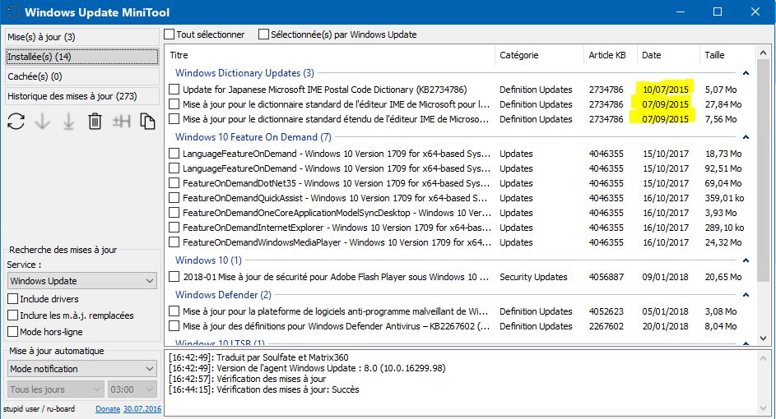Tick checkbox for Japanese IME Postal Code Dictionary
This screenshot has height=419, width=776.
pyautogui.click(x=174, y=90)
